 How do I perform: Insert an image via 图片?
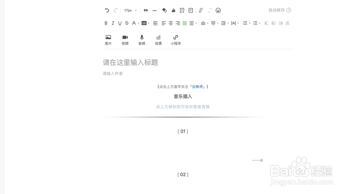pyautogui.click(x=108, y=40)
